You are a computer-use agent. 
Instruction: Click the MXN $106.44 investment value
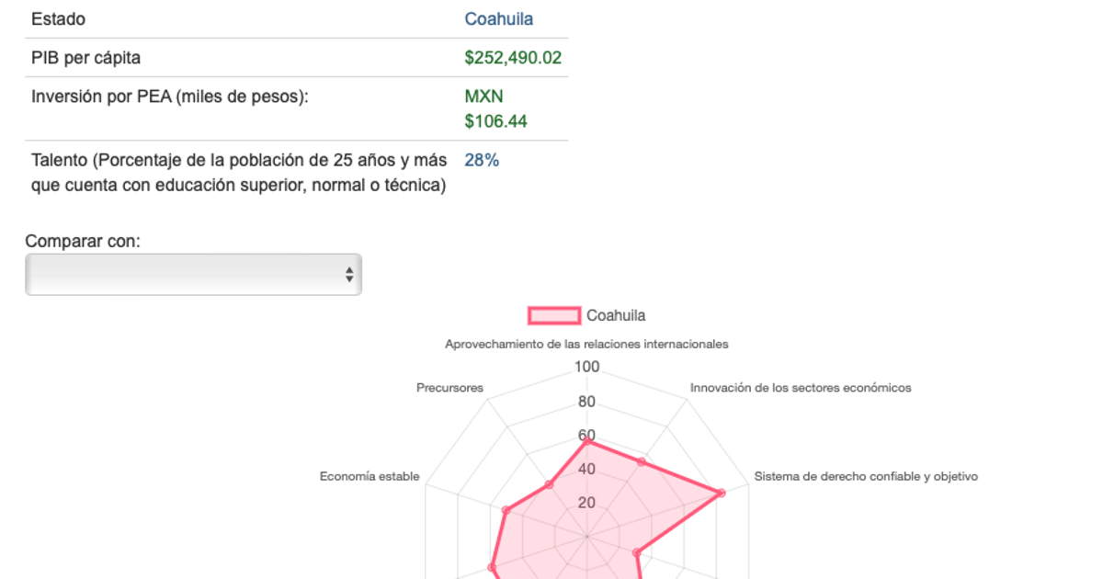point(496,109)
